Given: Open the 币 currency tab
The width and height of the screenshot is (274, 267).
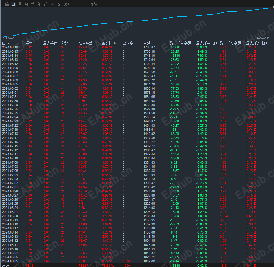Looking at the screenshot, I should (x=46, y=4).
